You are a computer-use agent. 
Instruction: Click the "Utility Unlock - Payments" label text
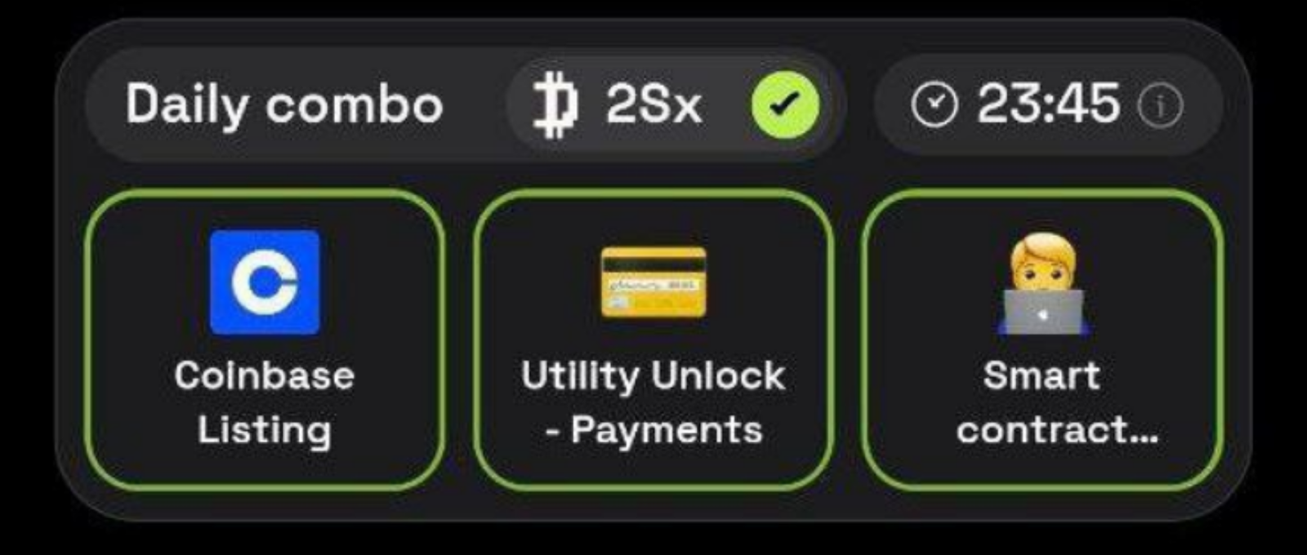pos(653,403)
